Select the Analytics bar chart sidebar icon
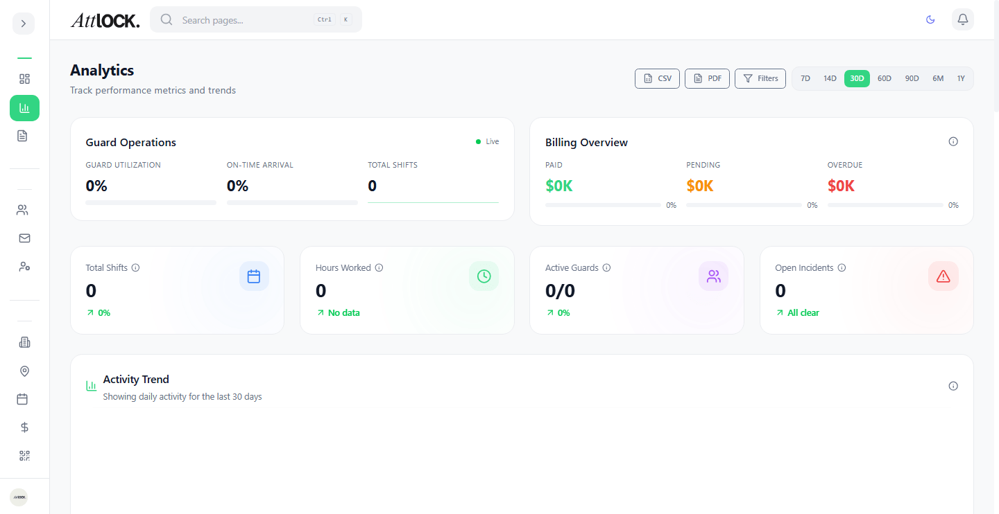The height and width of the screenshot is (514, 999). tap(24, 108)
